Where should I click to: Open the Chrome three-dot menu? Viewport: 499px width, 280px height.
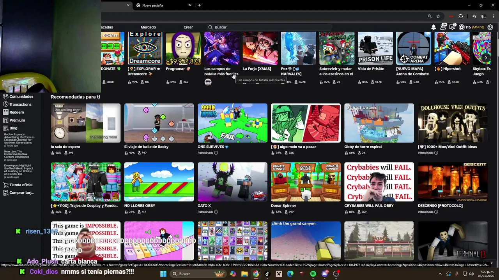[493, 16]
